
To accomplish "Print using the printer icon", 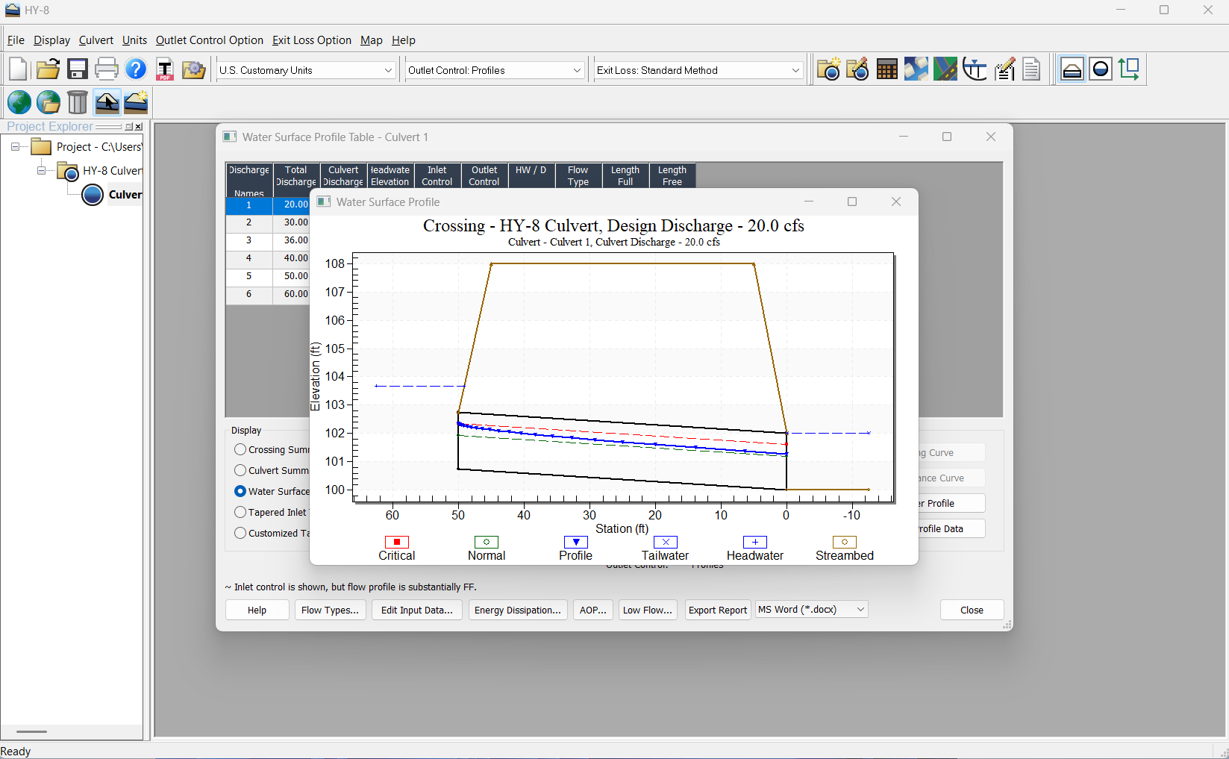I will (107, 69).
